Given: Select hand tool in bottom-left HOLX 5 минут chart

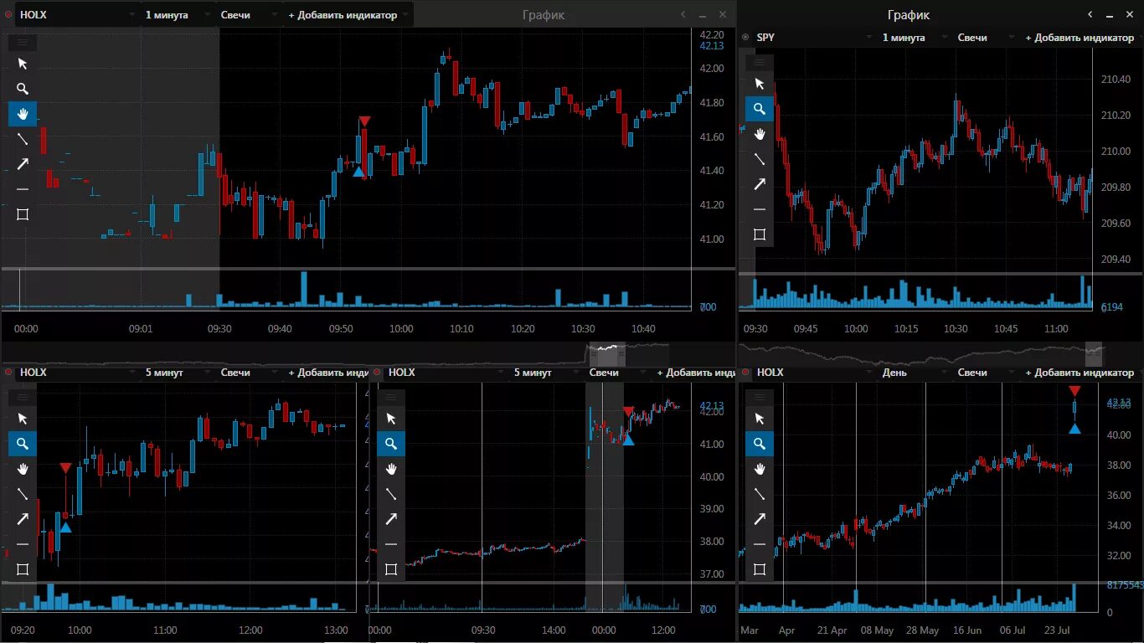Looking at the screenshot, I should (x=23, y=469).
